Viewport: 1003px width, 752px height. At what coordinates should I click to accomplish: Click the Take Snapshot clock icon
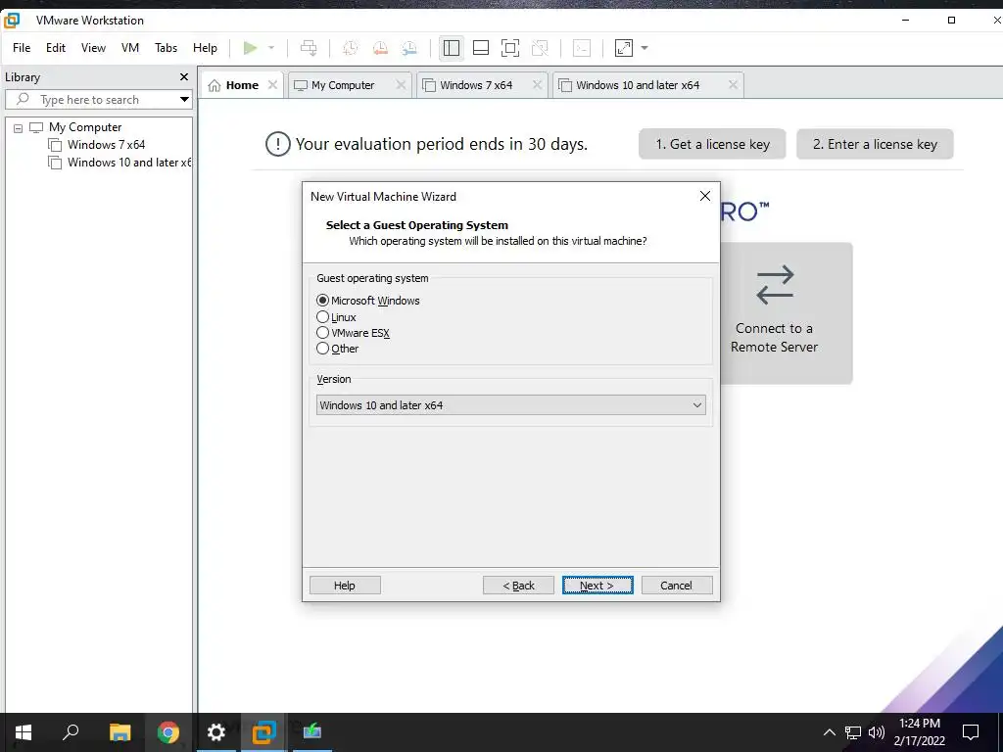(350, 48)
